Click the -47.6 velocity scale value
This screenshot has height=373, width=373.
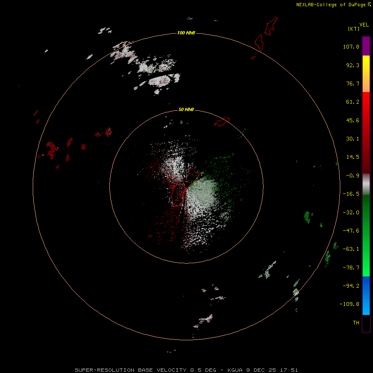[x=351, y=231]
